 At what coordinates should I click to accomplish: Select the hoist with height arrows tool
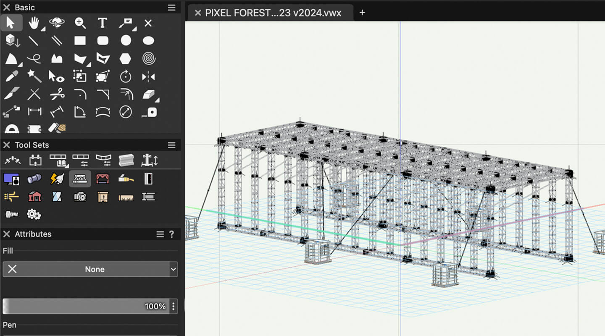point(149,160)
